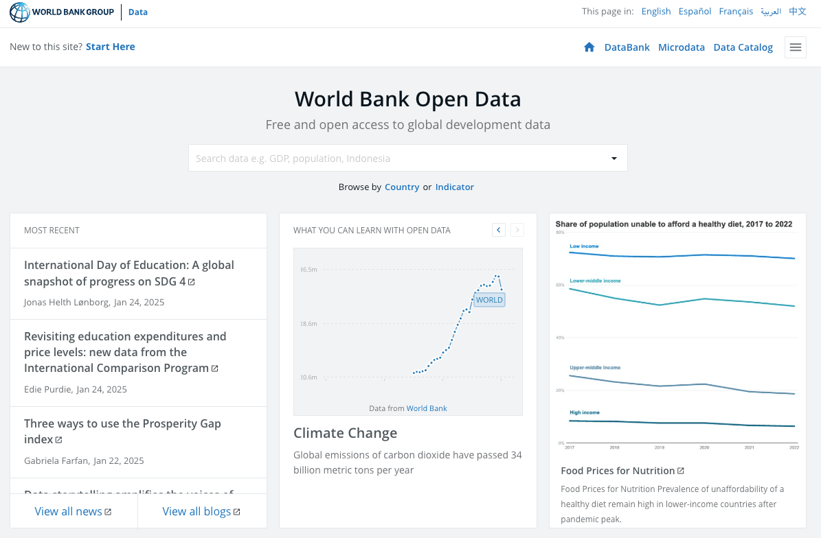This screenshot has width=821, height=538.
Task: Click WHAT YOU CAN LEARN WITH OPEN DATA header
Action: click(x=372, y=230)
